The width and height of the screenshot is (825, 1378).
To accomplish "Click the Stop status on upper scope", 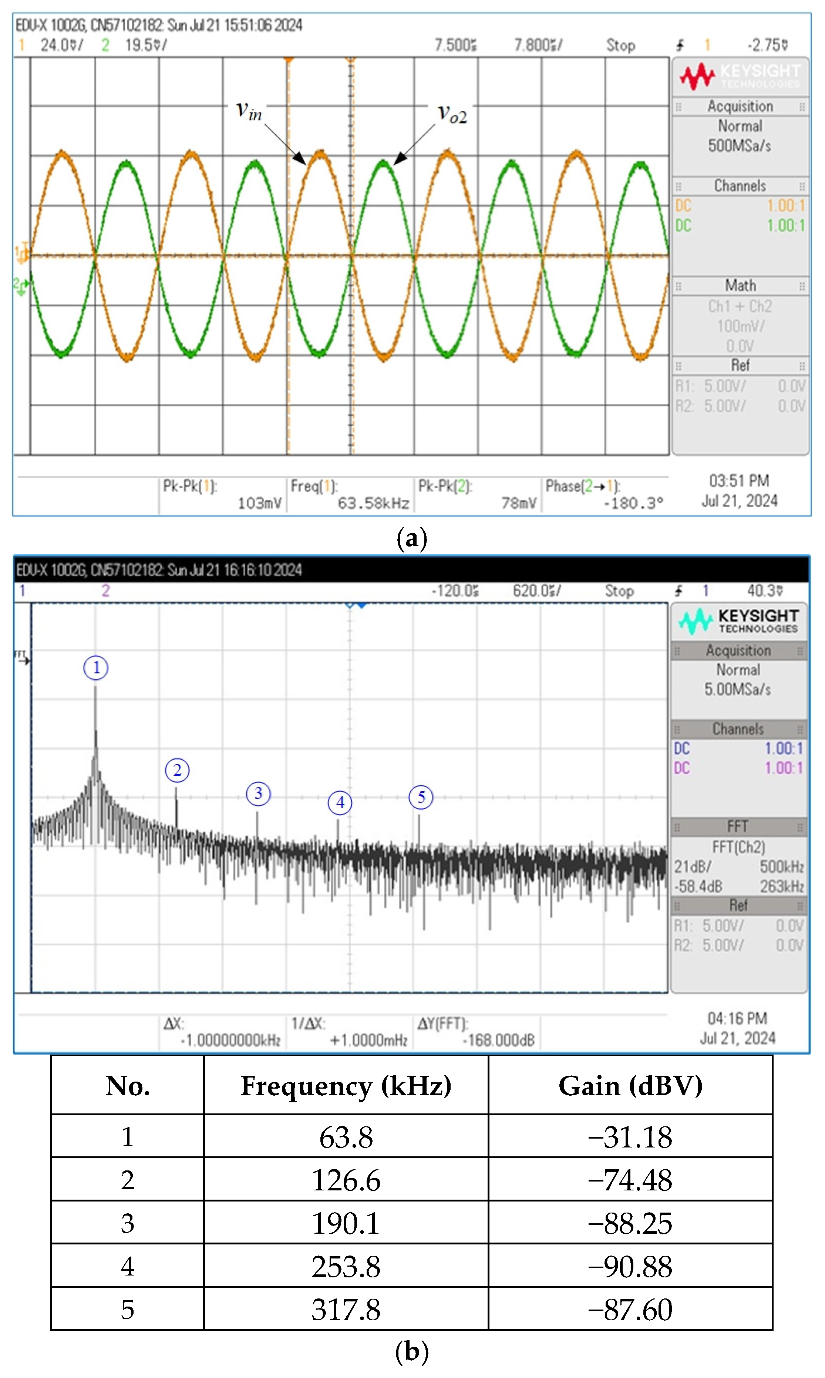I will 620,45.
